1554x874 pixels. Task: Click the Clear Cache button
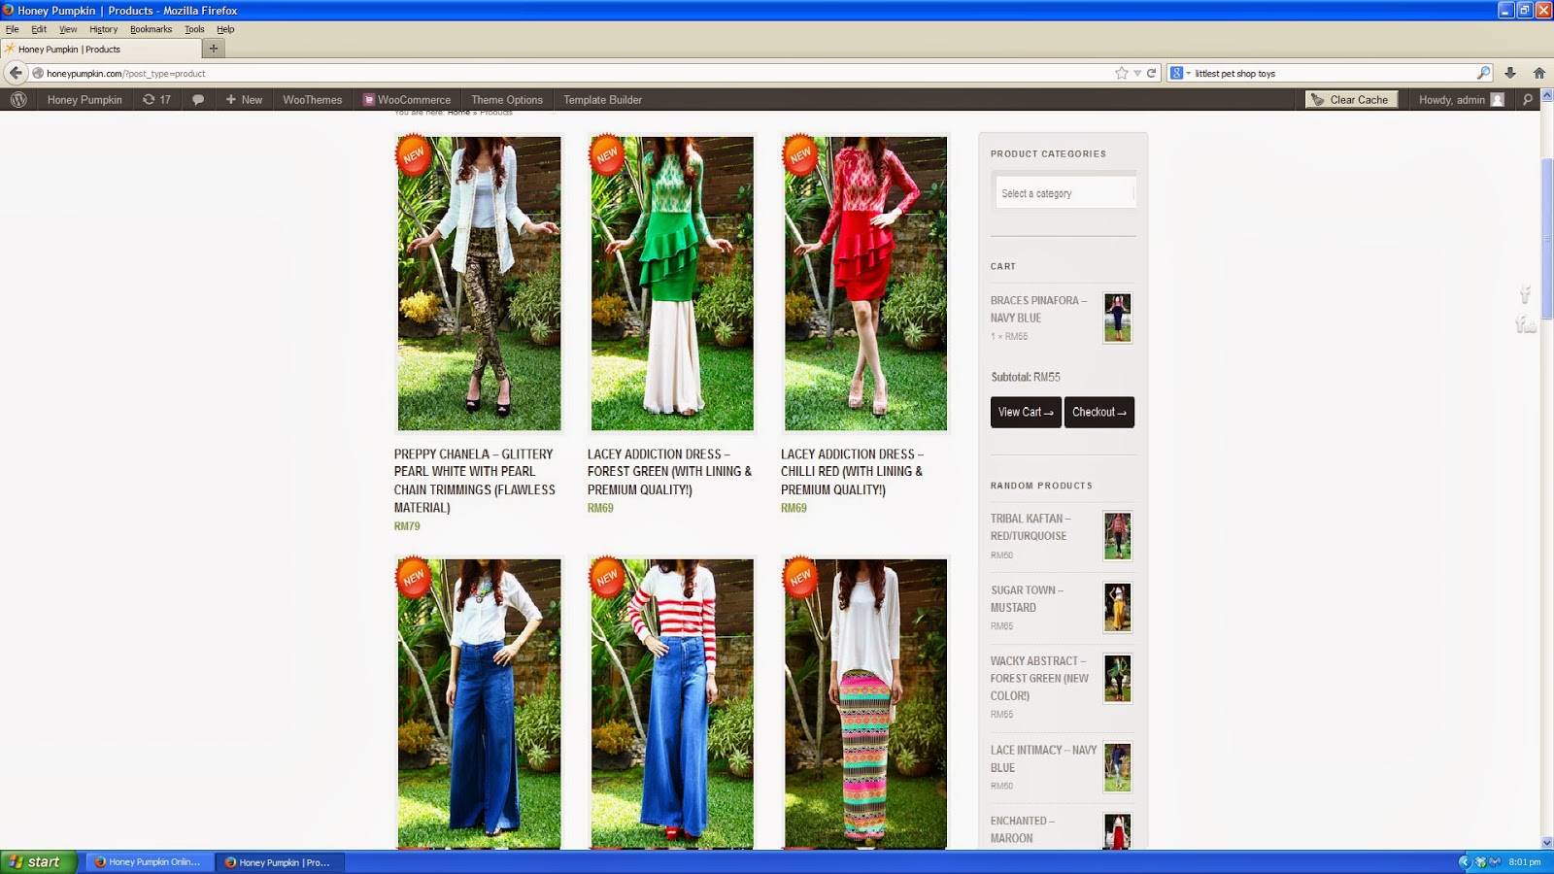click(x=1351, y=99)
